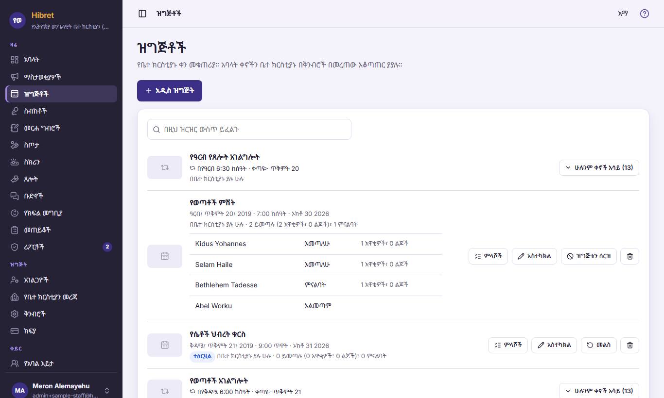
Task: Open ምላሾች responses for የወጣቶች ምሽት
Action: [489, 256]
